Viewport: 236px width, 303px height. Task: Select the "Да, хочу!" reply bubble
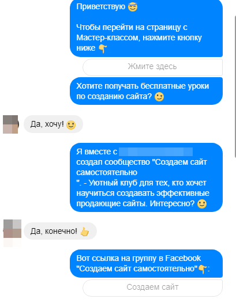point(54,124)
